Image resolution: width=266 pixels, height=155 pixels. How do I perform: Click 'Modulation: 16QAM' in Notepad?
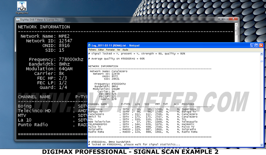click(106, 89)
